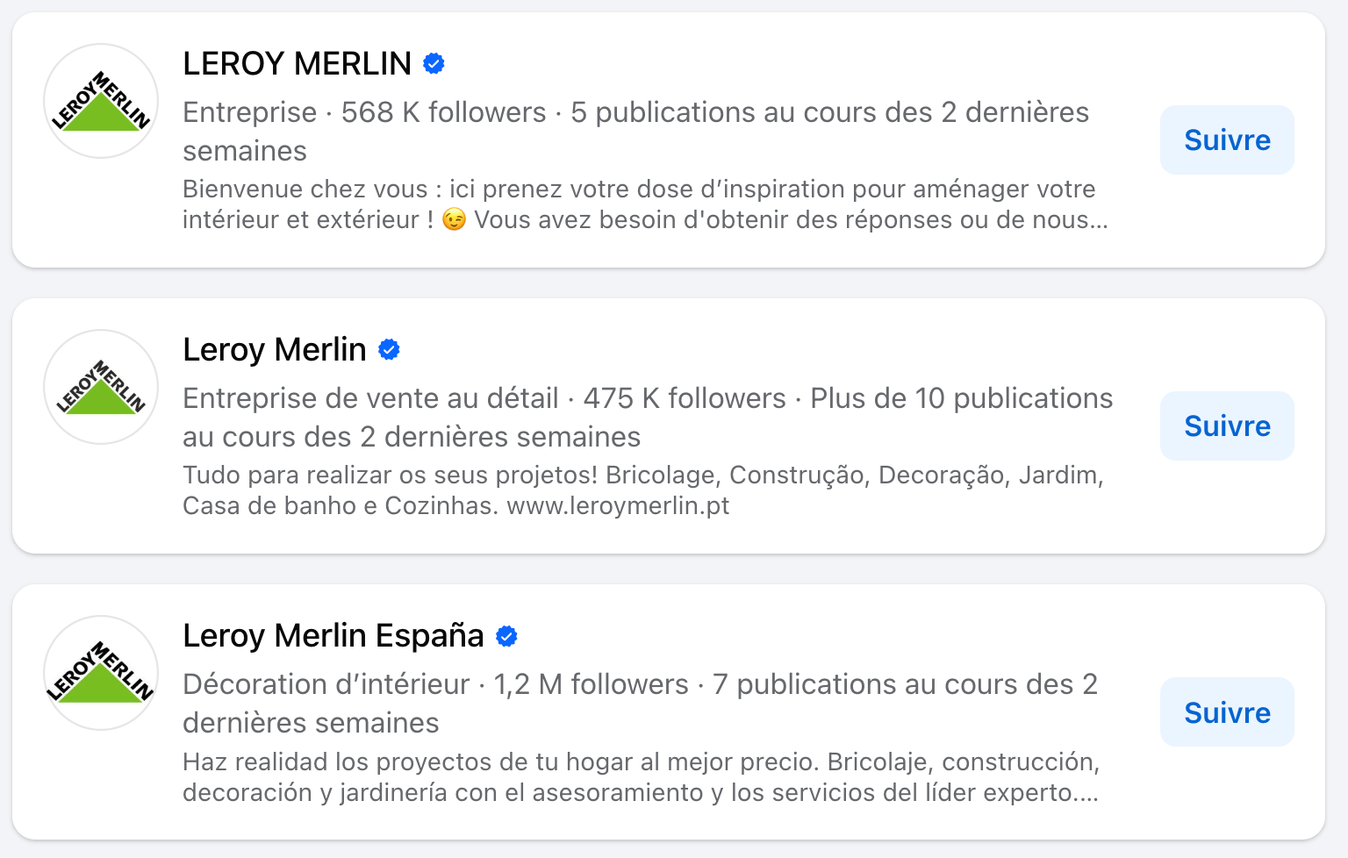Follow the LEROY MERLIN page

tap(1226, 139)
